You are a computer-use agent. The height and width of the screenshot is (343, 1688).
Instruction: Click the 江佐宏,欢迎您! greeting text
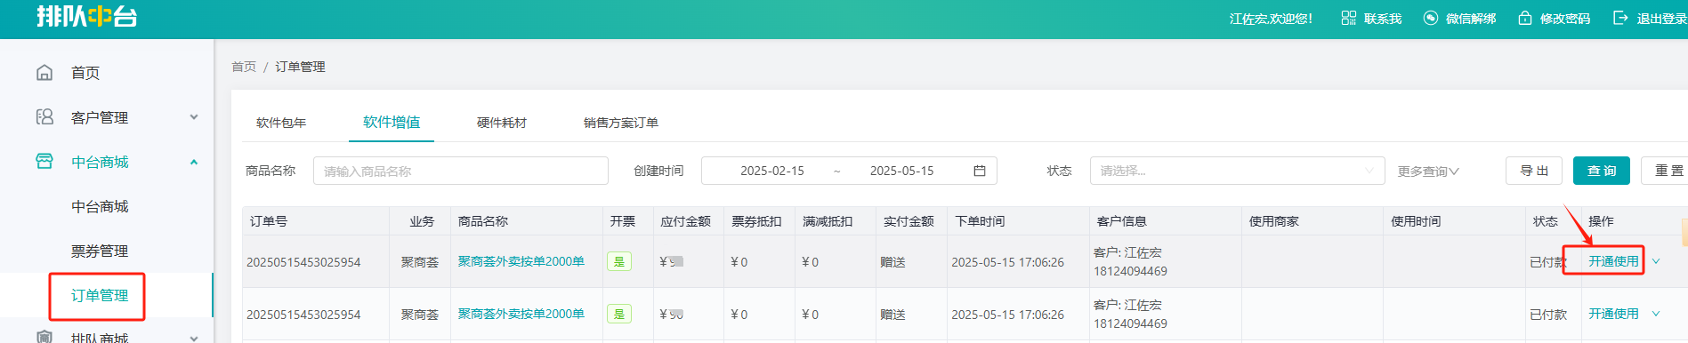(x=1271, y=19)
